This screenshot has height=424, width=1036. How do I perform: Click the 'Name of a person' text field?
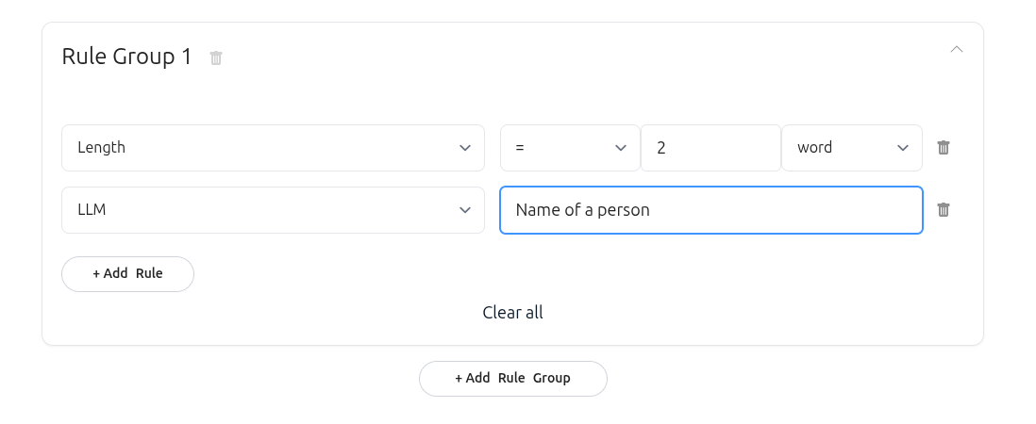pyautogui.click(x=710, y=210)
